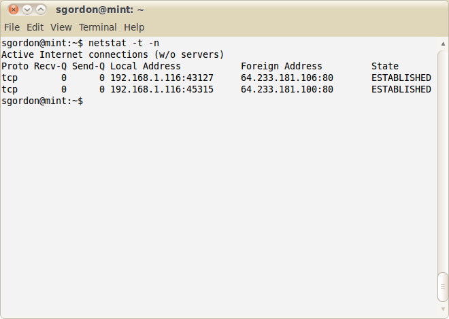Click foreign address 64.233.181.100:80
Image resolution: width=449 pixels, height=319 pixels.
[287, 89]
